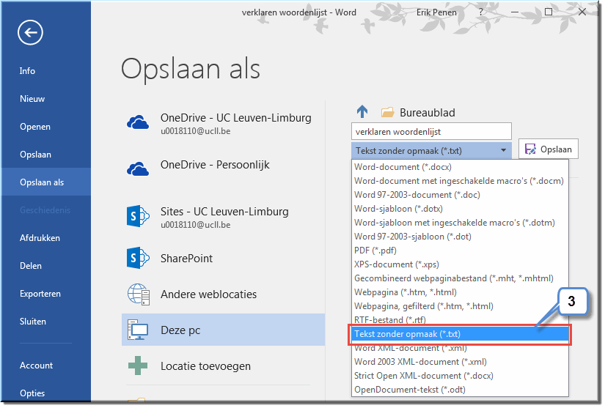Choose Word-sjabloon met ingeschakelde macro's (*.dotm)
605x408 pixels.
460,222
